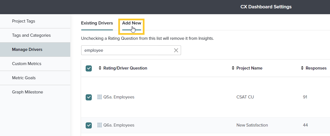Switch to the Add New tab
The width and height of the screenshot is (330, 136).
(131, 23)
